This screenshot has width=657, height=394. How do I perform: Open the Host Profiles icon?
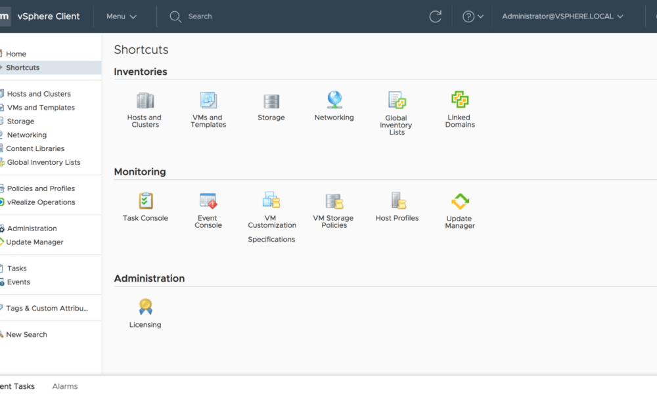point(397,200)
